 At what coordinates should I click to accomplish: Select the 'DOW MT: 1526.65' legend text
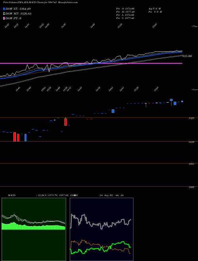19,14
